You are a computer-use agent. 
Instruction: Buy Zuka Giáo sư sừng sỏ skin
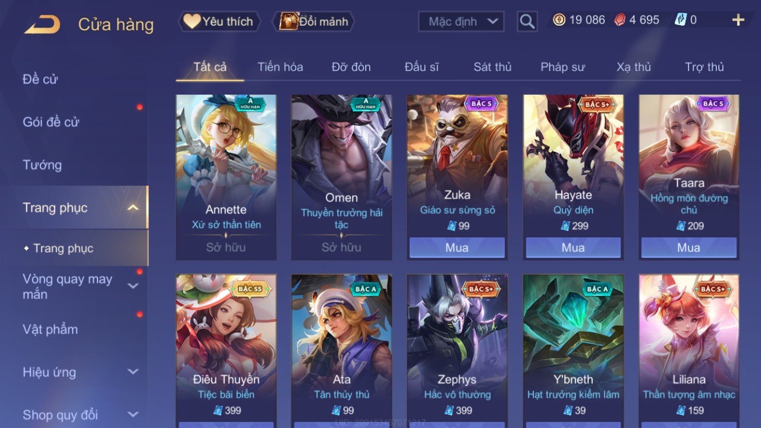pos(457,248)
